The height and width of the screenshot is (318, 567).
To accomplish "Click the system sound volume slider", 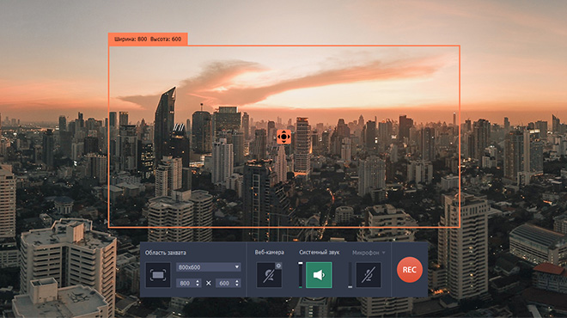I will pos(301,275).
